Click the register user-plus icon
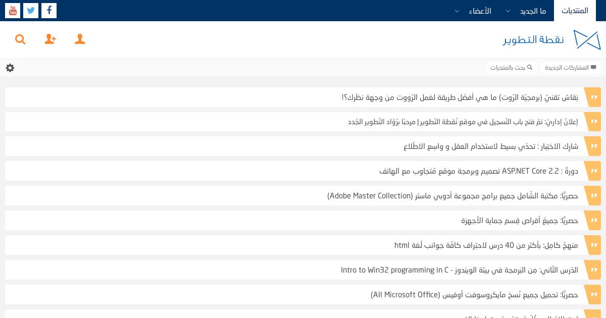This screenshot has width=606, height=318. click(50, 39)
